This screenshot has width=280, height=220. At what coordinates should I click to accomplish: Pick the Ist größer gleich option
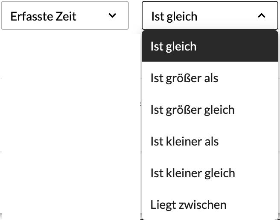click(x=210, y=110)
